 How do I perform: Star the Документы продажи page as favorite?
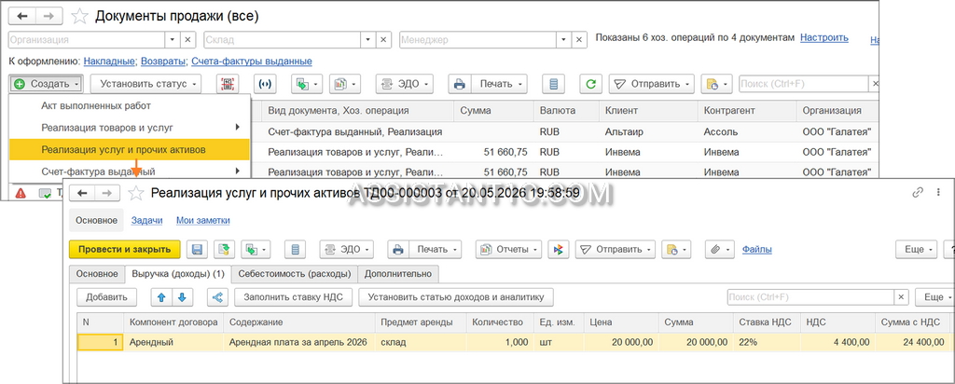tap(80, 17)
